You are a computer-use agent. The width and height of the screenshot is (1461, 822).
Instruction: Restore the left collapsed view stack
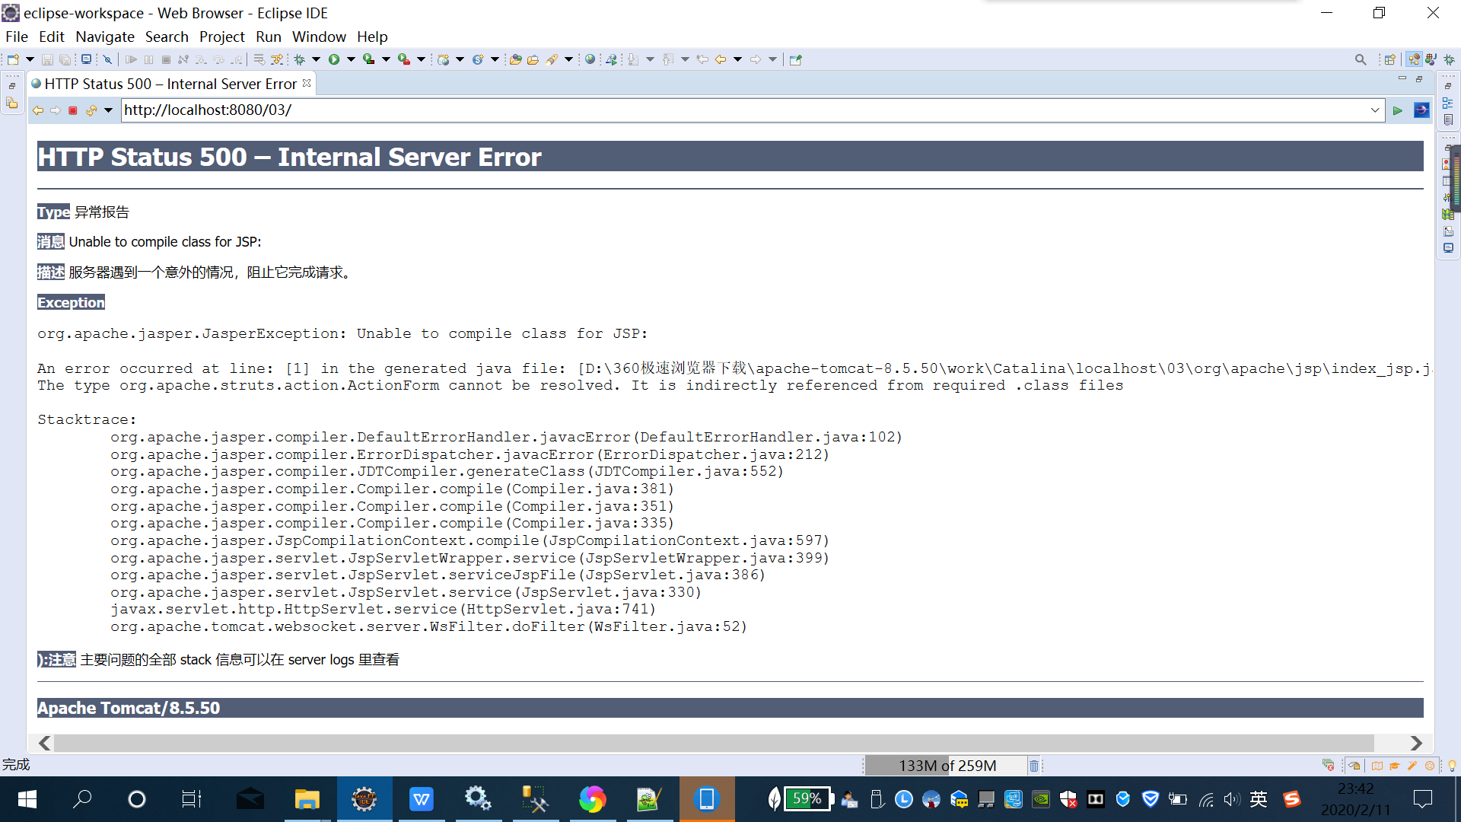[12, 85]
